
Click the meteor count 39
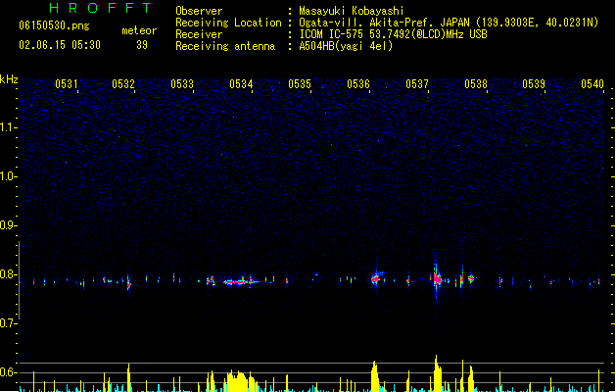point(142,45)
